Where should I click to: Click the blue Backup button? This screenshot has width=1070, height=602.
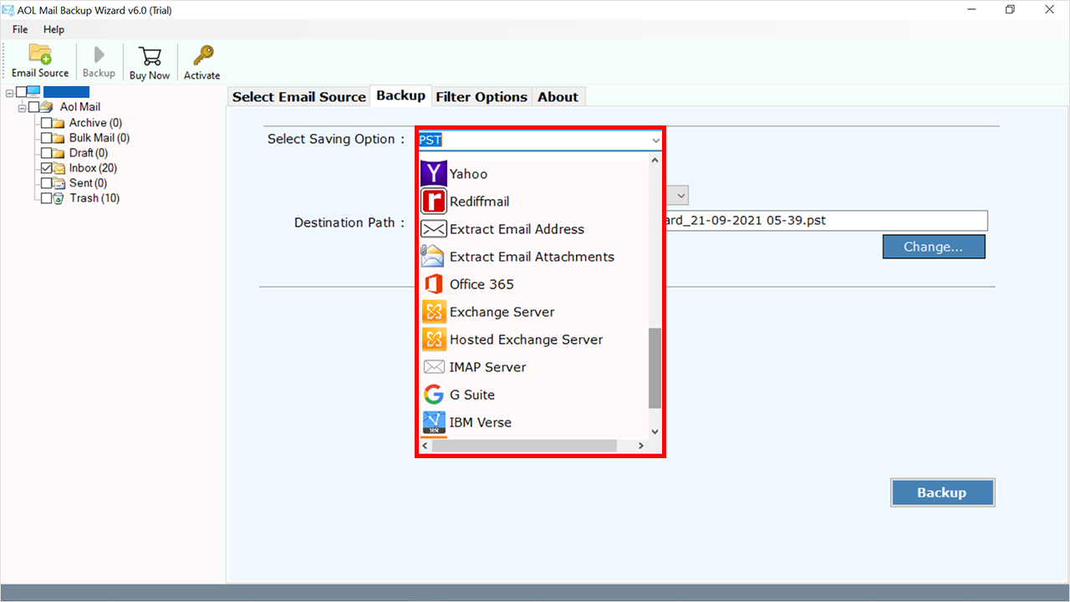point(942,492)
